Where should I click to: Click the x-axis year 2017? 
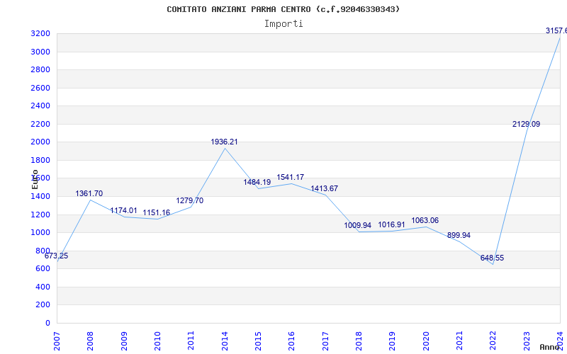pyautogui.click(x=325, y=341)
